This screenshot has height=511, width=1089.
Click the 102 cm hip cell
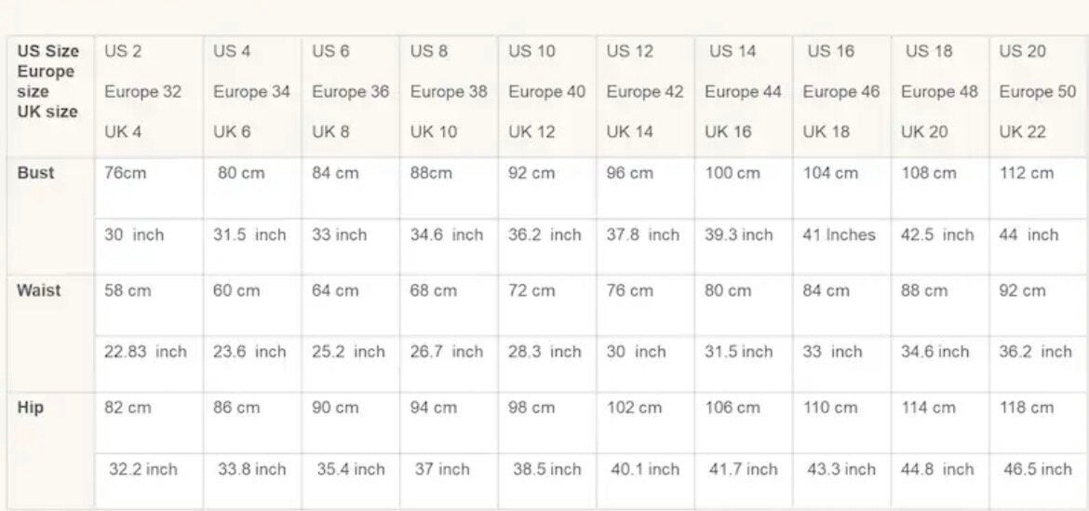click(635, 408)
